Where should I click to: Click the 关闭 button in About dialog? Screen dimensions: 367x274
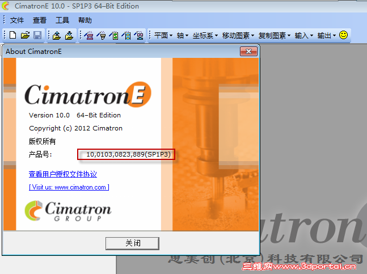coord(133,243)
